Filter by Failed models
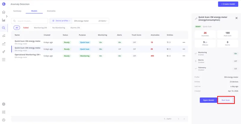The width and height of the screenshot is (241, 124). point(26,28)
